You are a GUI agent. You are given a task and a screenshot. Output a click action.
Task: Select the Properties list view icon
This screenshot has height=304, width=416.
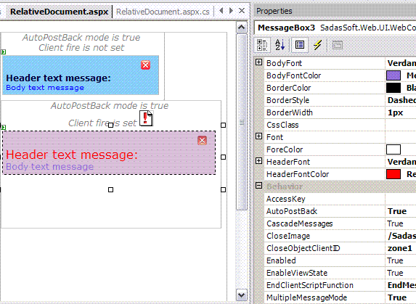click(x=300, y=45)
